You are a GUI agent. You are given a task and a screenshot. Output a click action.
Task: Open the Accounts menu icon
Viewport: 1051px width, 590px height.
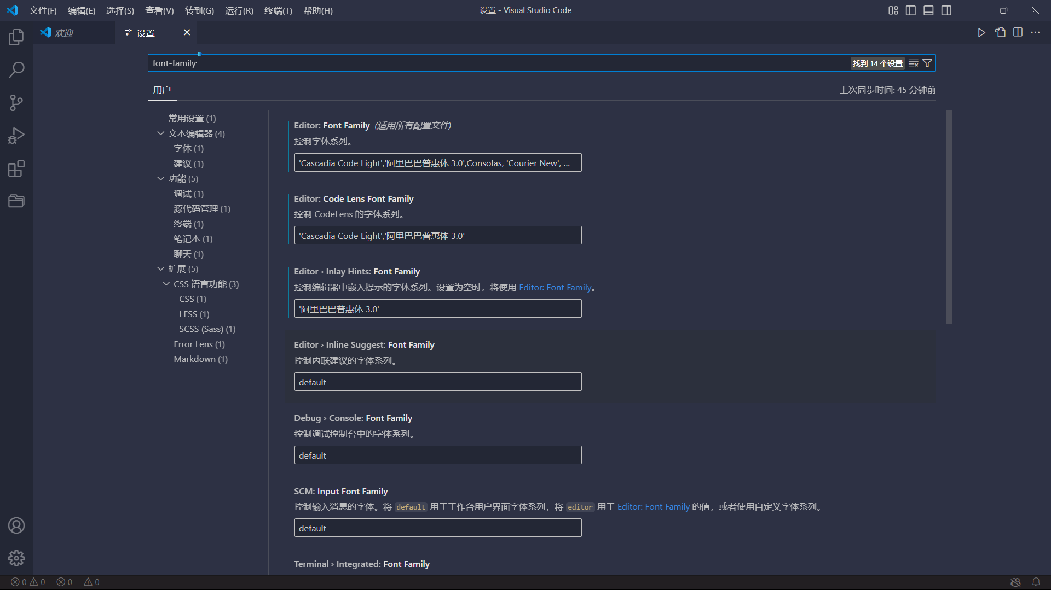tap(16, 525)
